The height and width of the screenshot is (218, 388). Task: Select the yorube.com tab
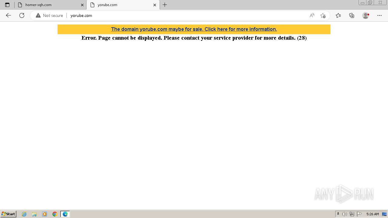point(123,5)
